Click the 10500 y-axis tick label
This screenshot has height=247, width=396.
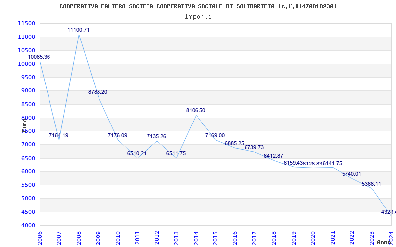pyautogui.click(x=27, y=50)
